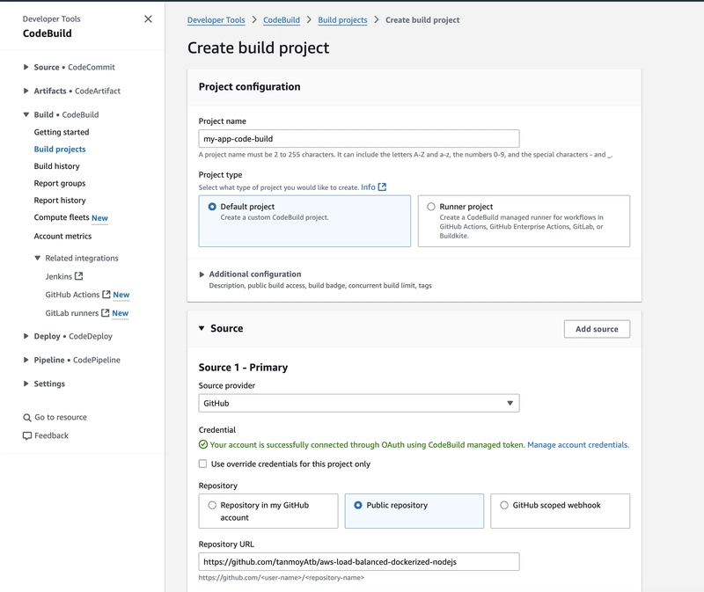The image size is (704, 592).
Task: Choose GitHub scoped webhook option
Action: point(504,505)
